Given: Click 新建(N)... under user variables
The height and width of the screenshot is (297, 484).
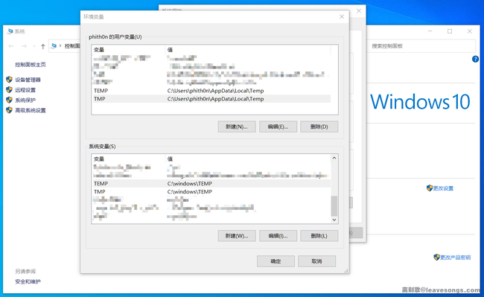Looking at the screenshot, I should (237, 127).
